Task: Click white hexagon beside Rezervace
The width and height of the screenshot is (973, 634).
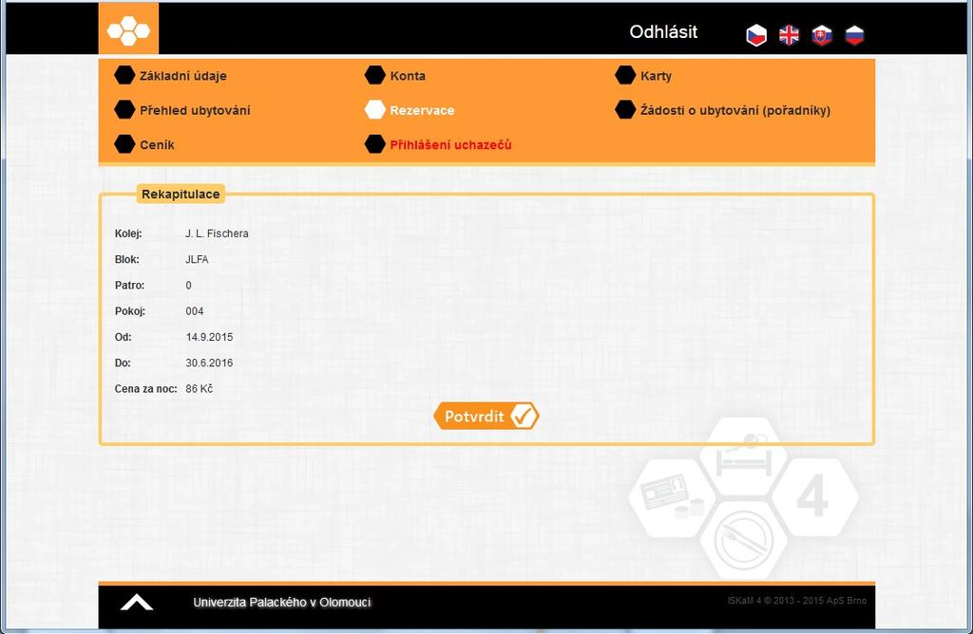Action: [374, 110]
